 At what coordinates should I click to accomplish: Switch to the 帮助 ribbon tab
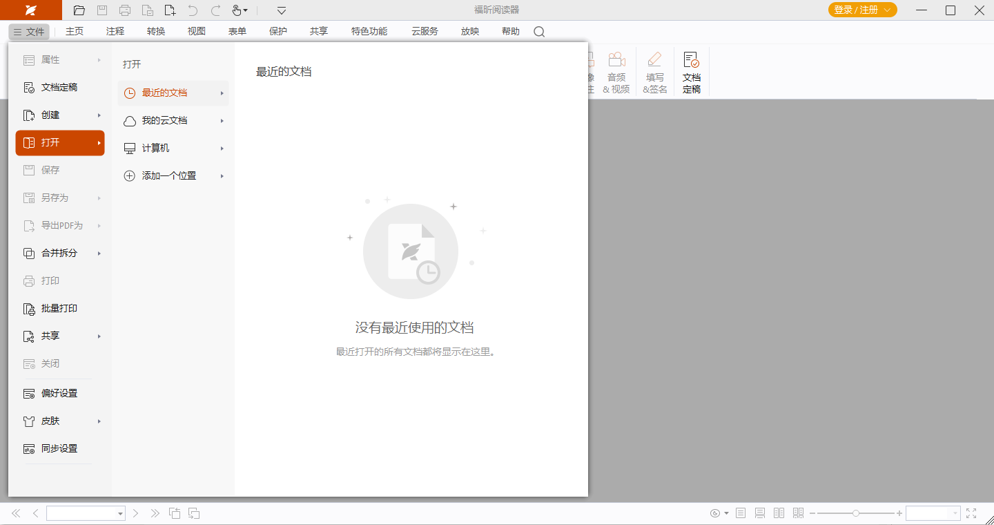[511, 31]
